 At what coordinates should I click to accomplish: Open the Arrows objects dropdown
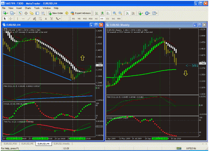point(58,19)
